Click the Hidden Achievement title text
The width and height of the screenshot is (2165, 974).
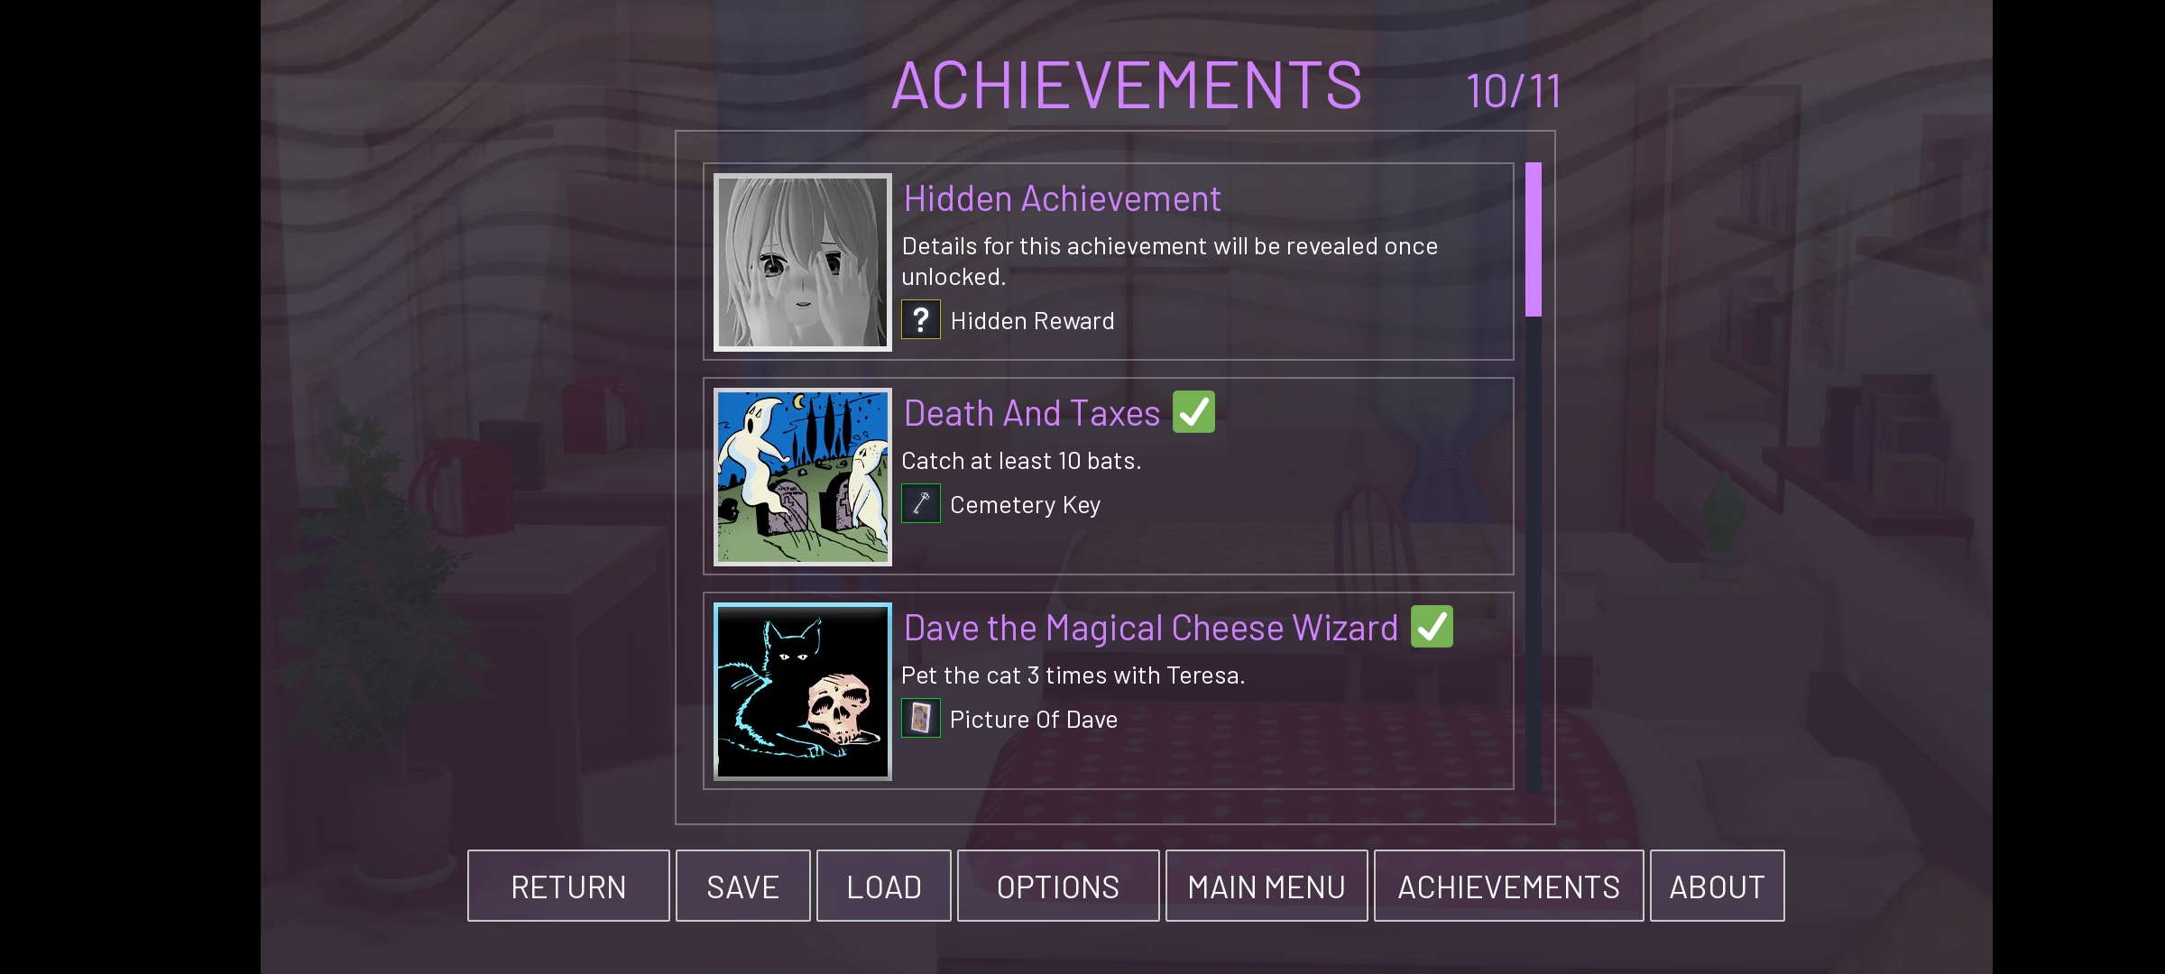[x=1063, y=198]
